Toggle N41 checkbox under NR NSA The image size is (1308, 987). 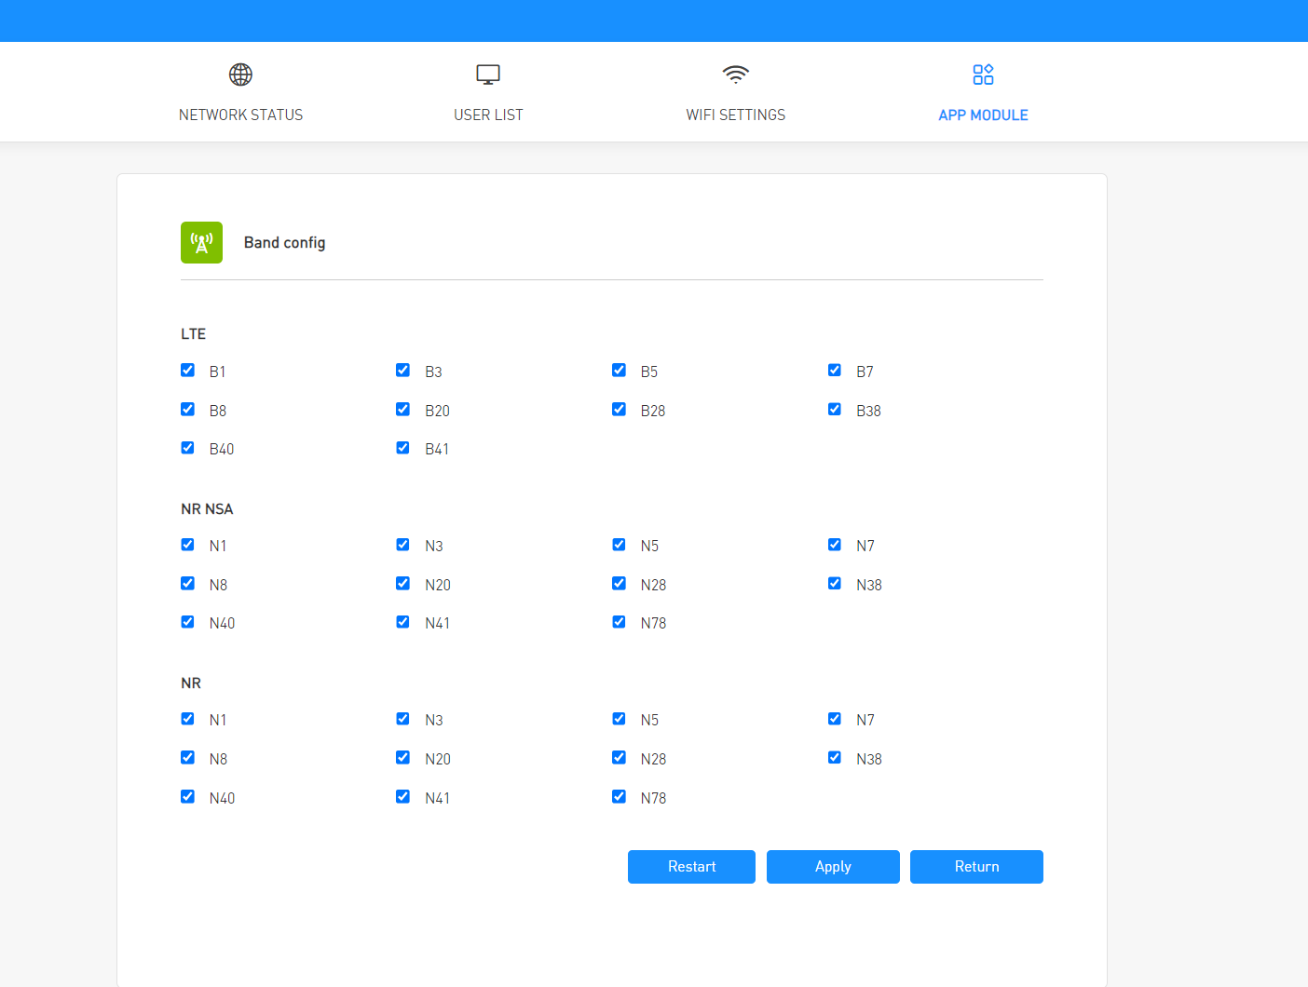coord(402,621)
